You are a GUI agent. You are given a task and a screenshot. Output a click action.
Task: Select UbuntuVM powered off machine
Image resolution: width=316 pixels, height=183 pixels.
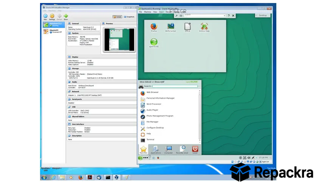tap(54, 31)
